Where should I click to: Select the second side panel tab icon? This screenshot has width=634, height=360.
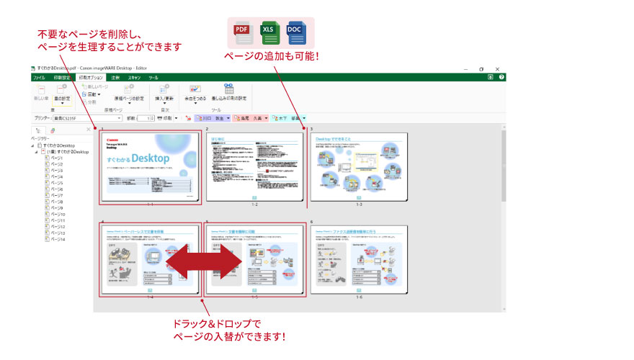pyautogui.click(x=53, y=130)
